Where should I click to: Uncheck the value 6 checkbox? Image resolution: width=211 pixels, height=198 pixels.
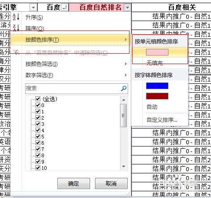click(38, 143)
